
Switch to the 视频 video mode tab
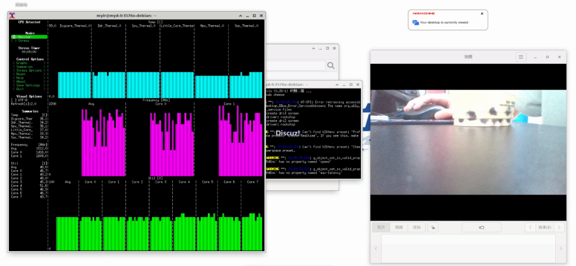[x=398, y=228]
